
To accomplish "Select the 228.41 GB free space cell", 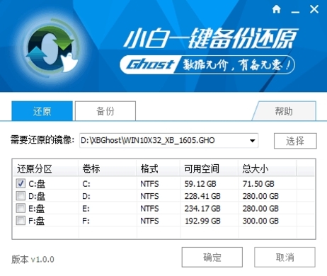I will tap(202, 196).
